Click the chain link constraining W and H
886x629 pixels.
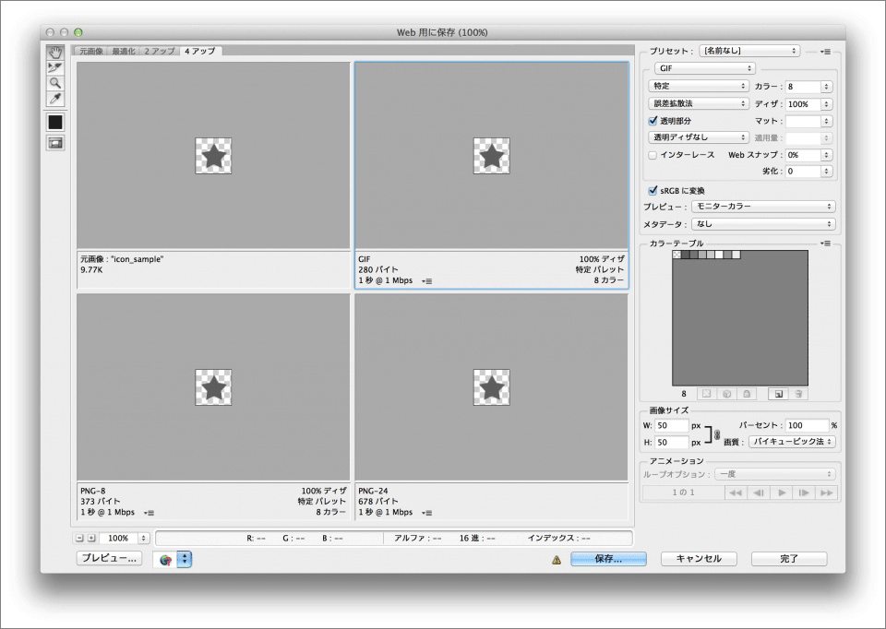pos(717,434)
